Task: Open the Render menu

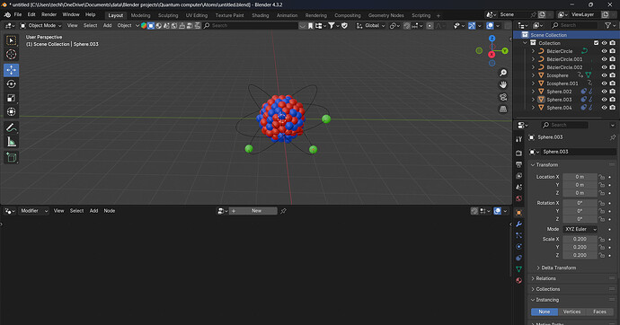Action: (49, 14)
